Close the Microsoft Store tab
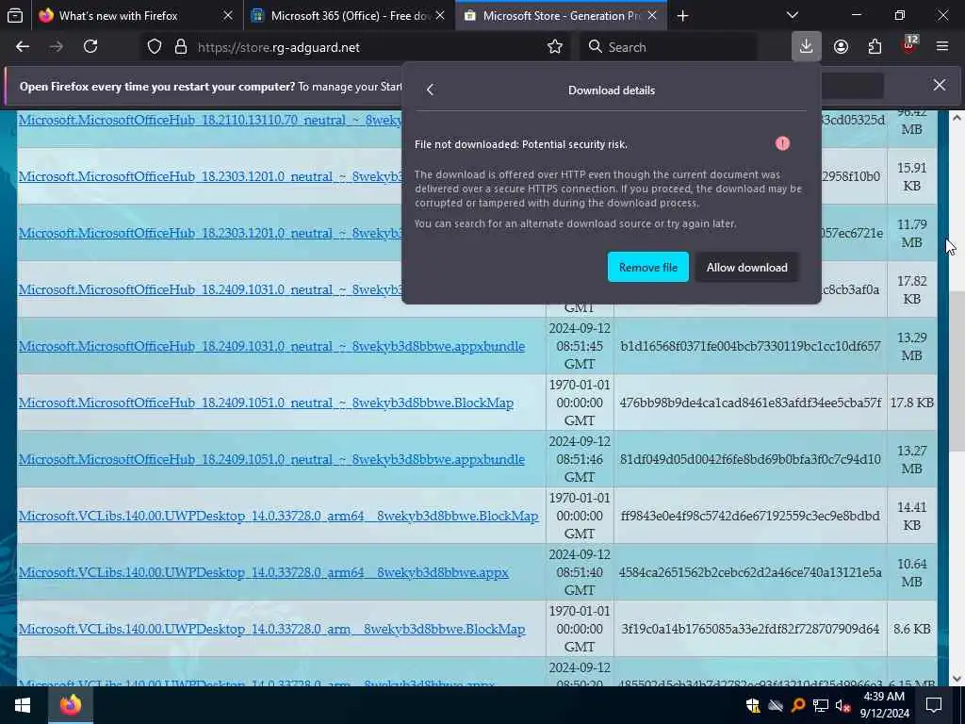 point(652,16)
